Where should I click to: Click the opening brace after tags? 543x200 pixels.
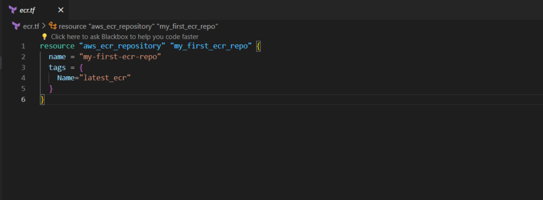pyautogui.click(x=81, y=67)
